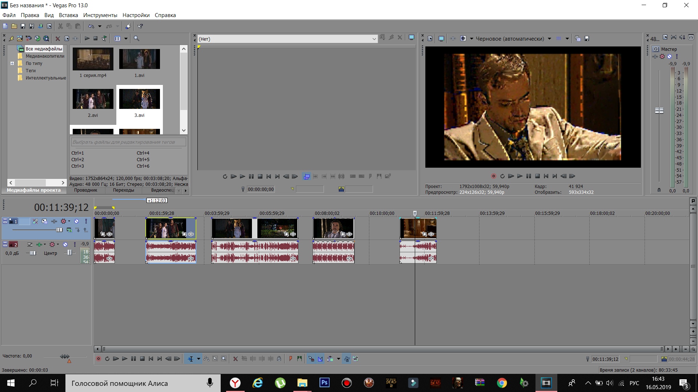Remove selected media with the red X icon
698x392 pixels.
coord(57,38)
